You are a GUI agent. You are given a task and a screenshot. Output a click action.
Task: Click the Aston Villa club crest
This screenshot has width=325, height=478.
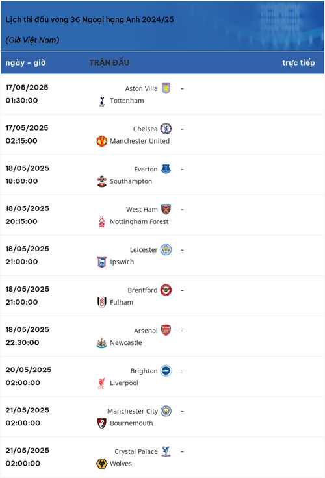pos(166,88)
